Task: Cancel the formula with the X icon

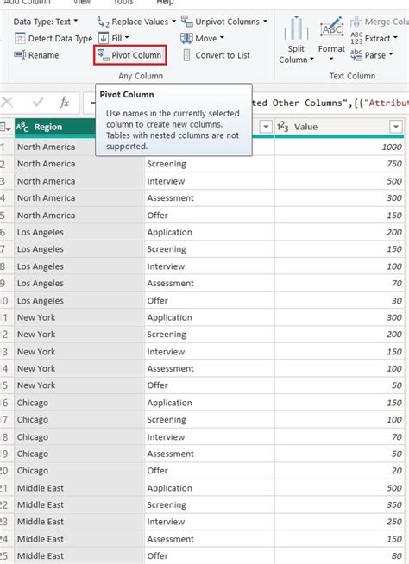Action: tap(7, 103)
